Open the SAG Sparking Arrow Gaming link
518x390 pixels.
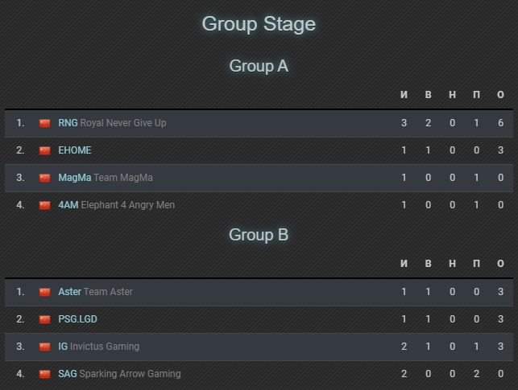pos(119,374)
